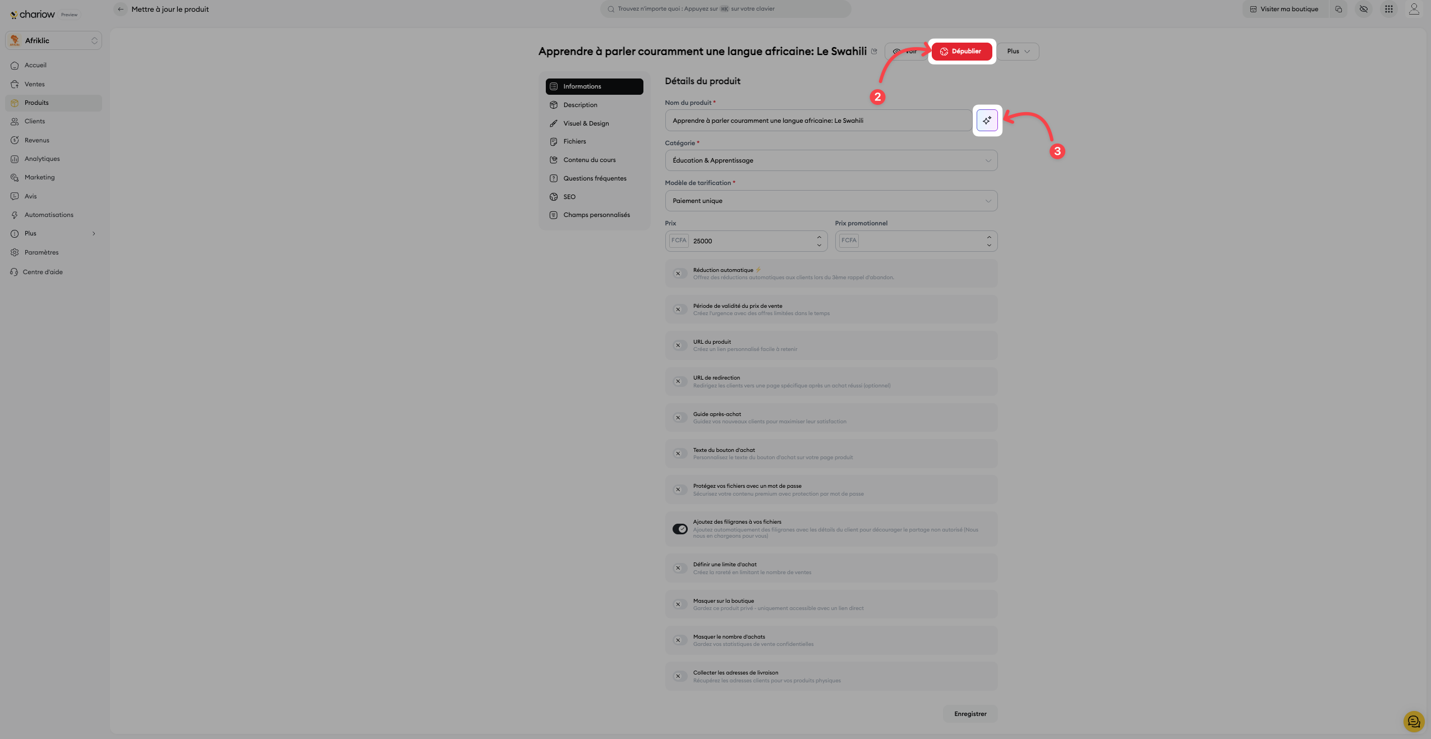Enable the Réduction automatique toggle
This screenshot has width=1431, height=739.
tap(679, 274)
